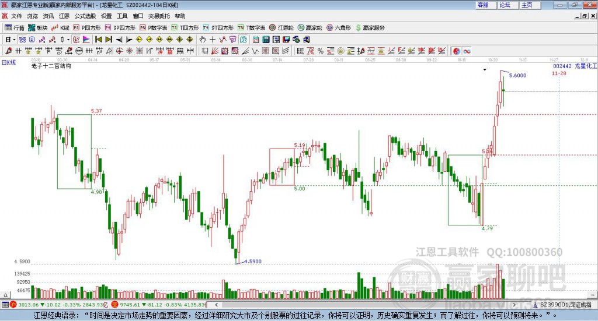The width and height of the screenshot is (598, 321).
Task: Click the status bar grid icon
Action: [x=5, y=305]
